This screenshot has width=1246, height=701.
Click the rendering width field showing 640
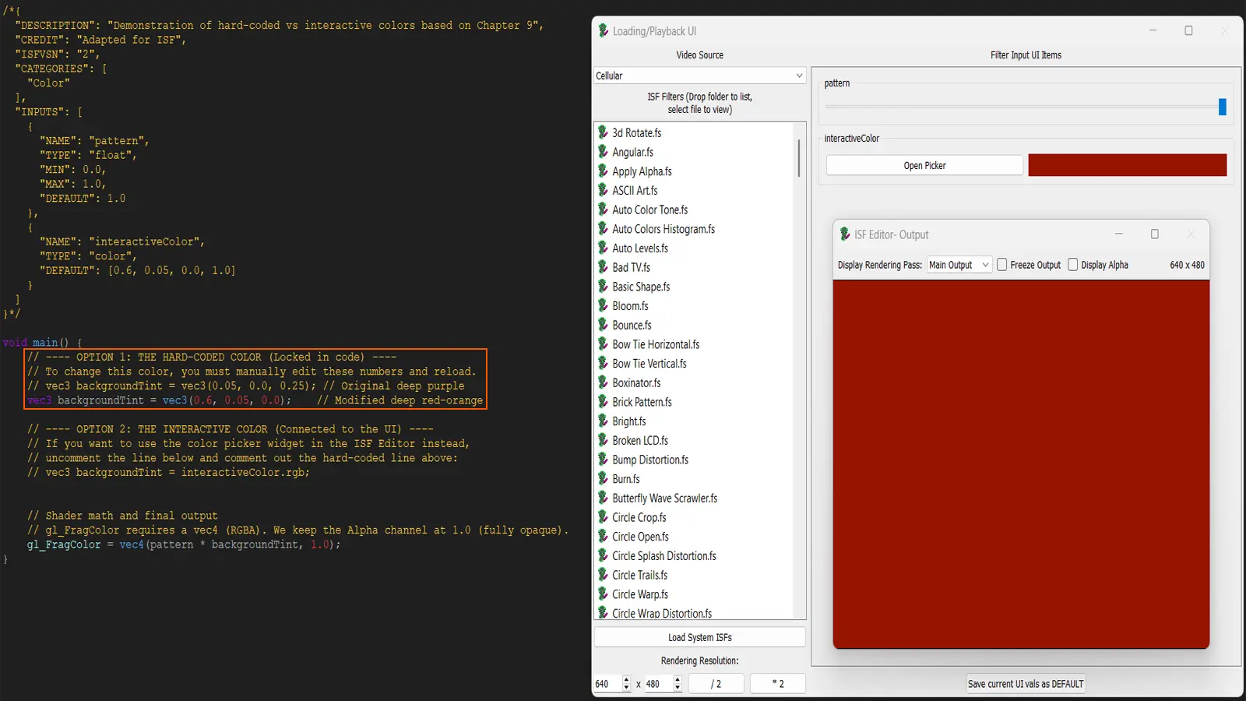(x=607, y=684)
